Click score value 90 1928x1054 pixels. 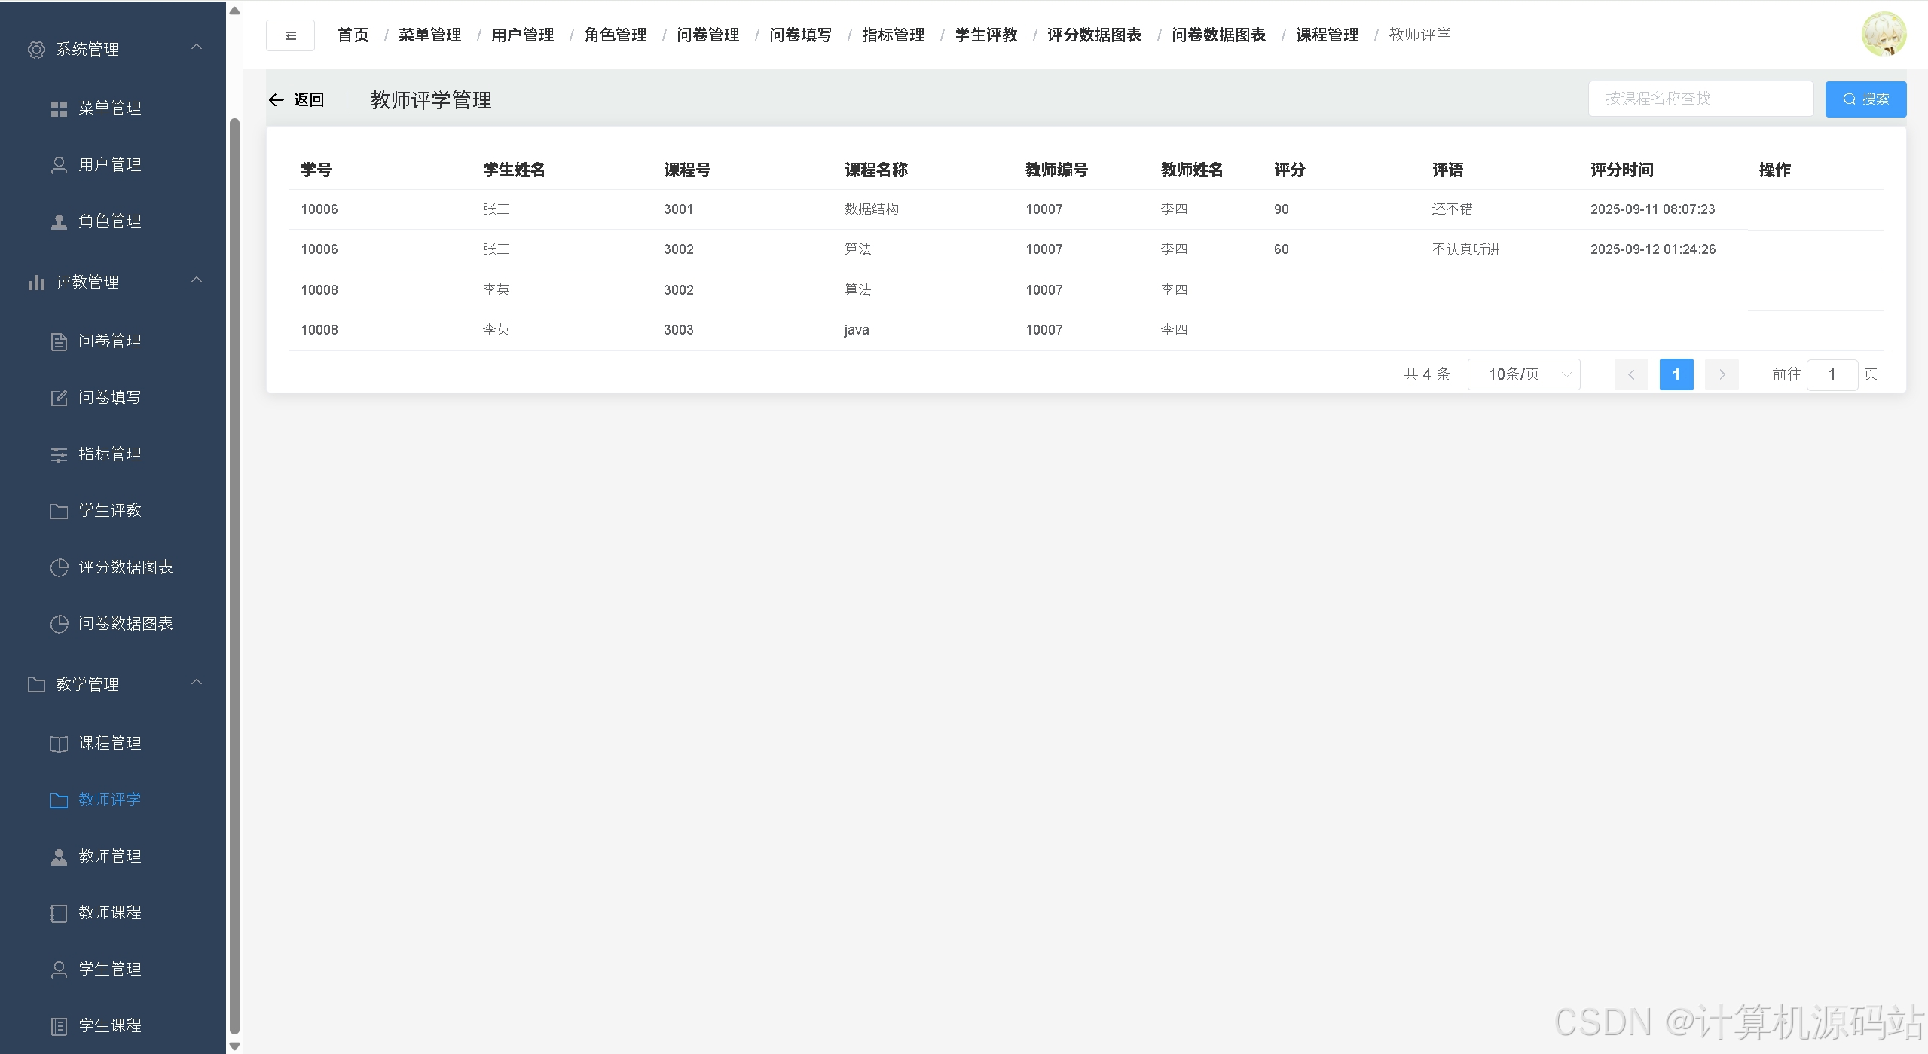click(1282, 209)
